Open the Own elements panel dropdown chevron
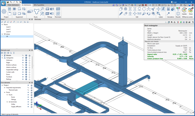The height and width of the screenshot is (116, 195). (30, 83)
